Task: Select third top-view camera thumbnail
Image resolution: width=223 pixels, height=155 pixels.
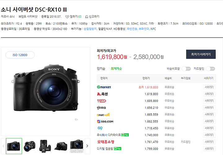Action: 45,146
